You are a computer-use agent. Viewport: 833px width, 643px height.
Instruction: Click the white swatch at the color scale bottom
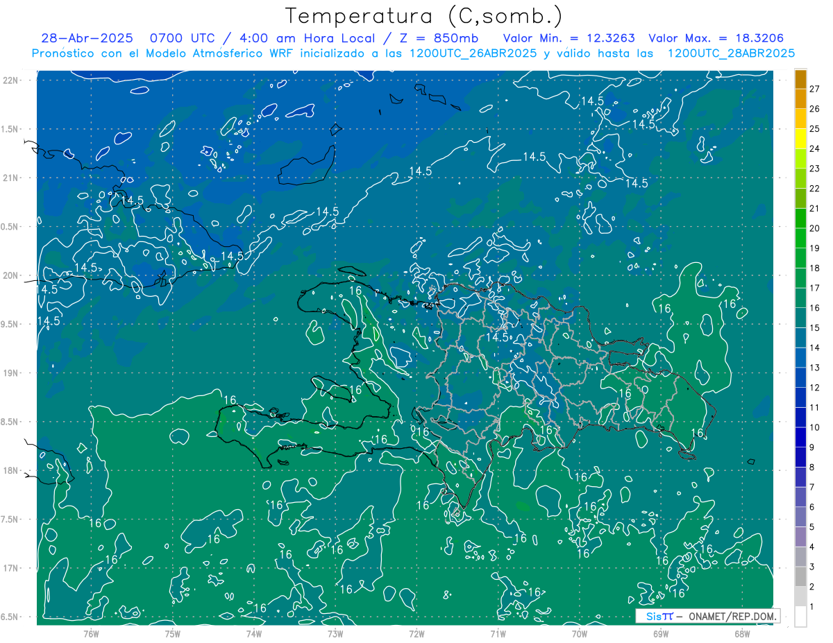pos(800,617)
